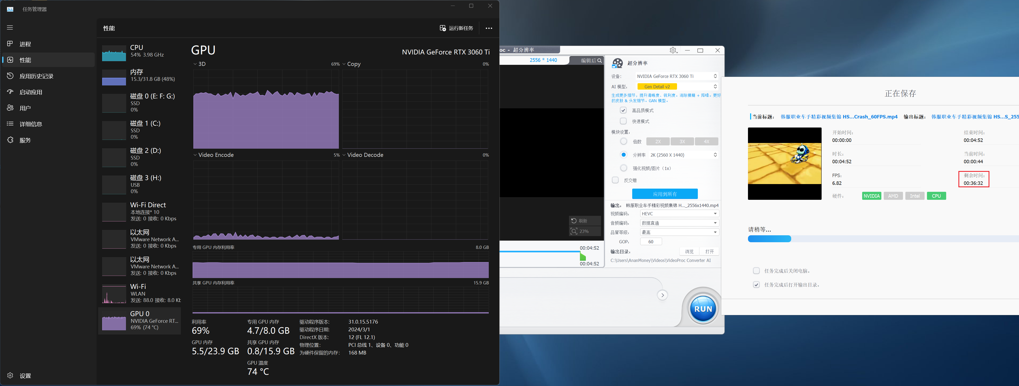Select the 性能 (Performance) page
Viewport: 1019px width, 386px height.
(48, 60)
